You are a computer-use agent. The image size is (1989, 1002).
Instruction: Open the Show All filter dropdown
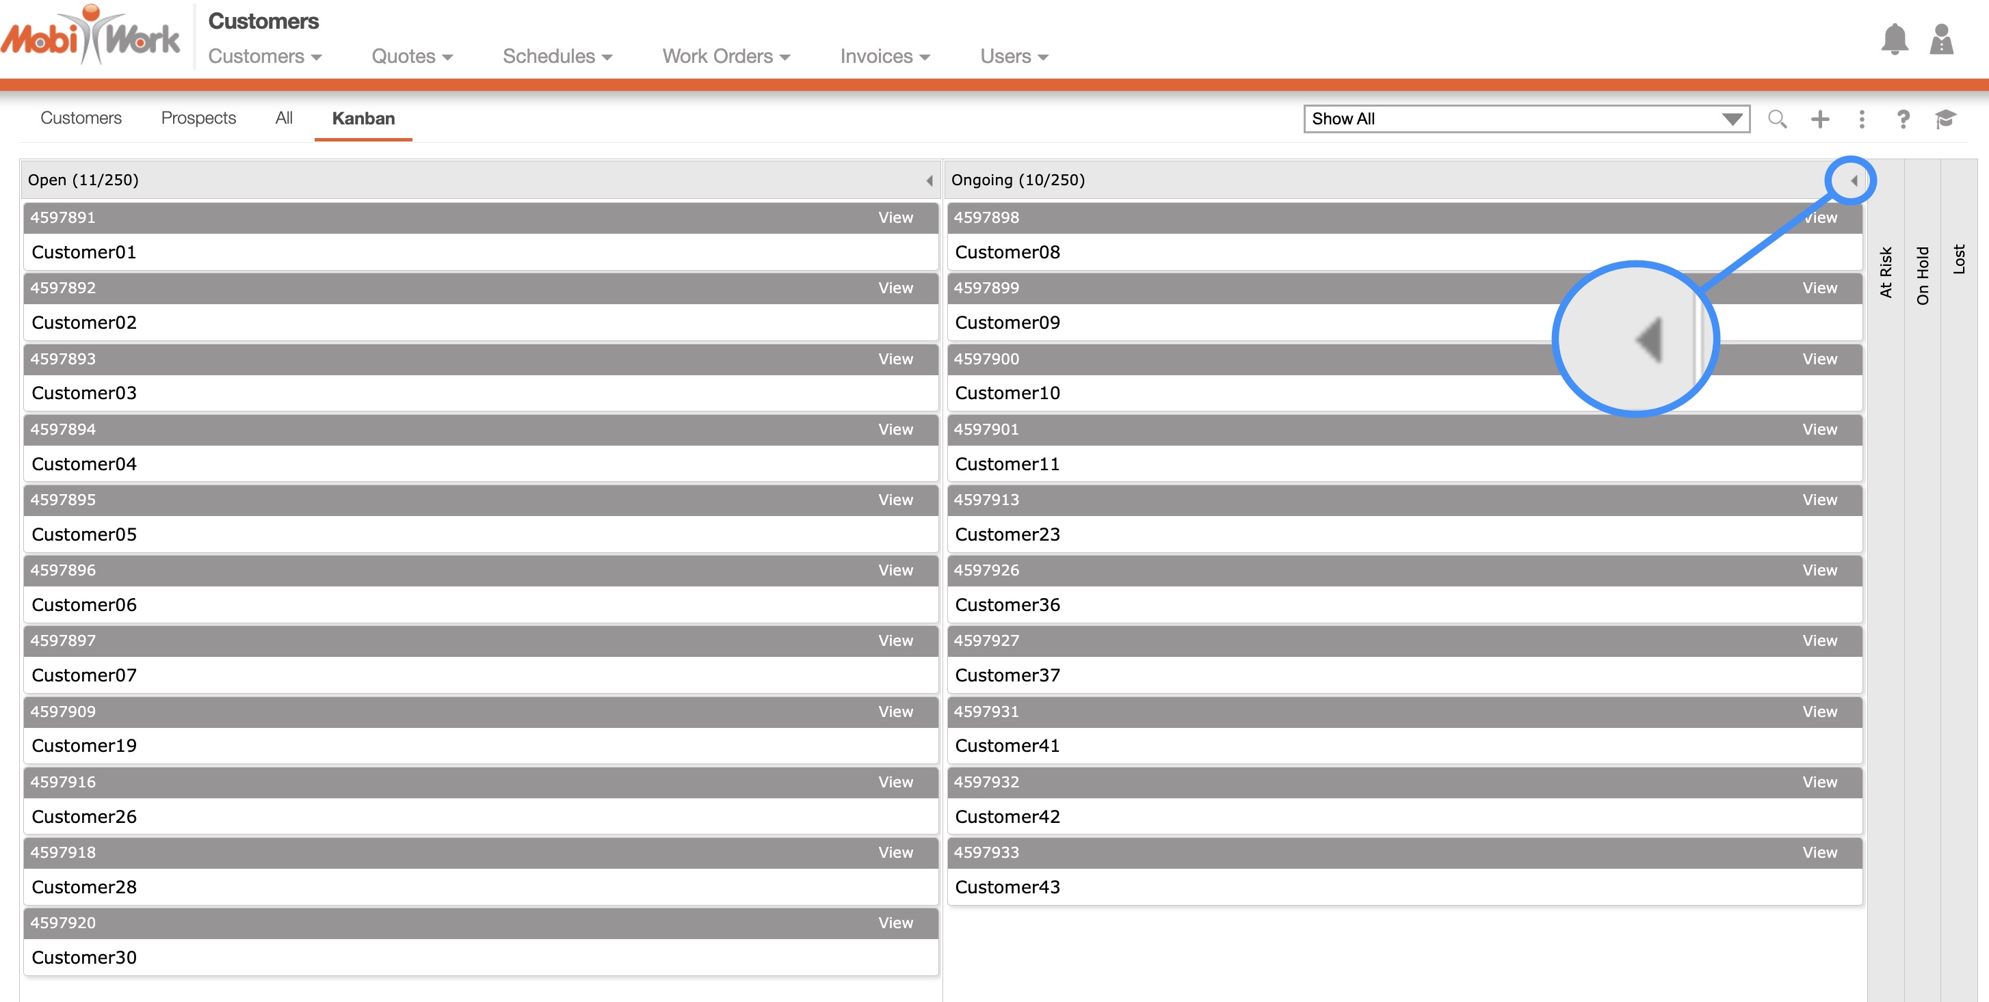(x=1526, y=119)
